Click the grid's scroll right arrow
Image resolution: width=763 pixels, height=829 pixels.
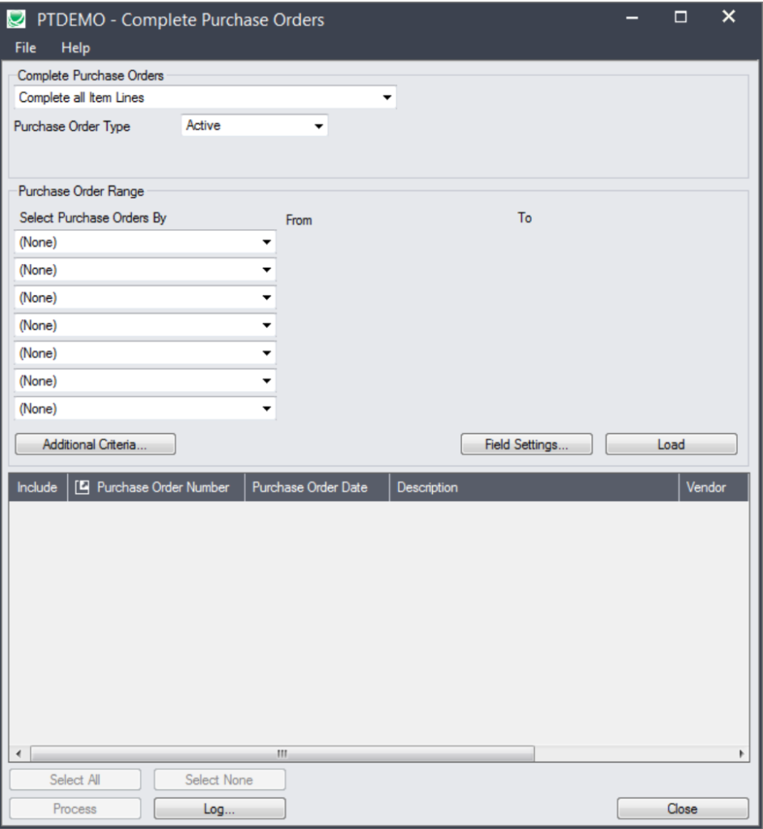tap(741, 754)
